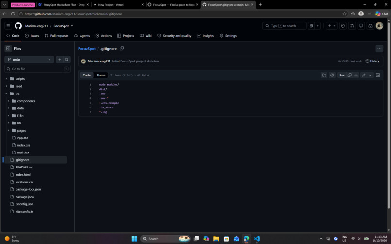This screenshot has width=391, height=244.
Task: Open your pull requests icon in header
Action: [x=352, y=26]
